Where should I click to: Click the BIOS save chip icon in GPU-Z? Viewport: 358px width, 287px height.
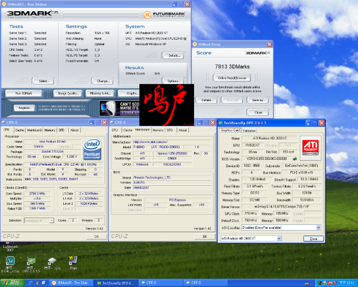click(x=295, y=158)
